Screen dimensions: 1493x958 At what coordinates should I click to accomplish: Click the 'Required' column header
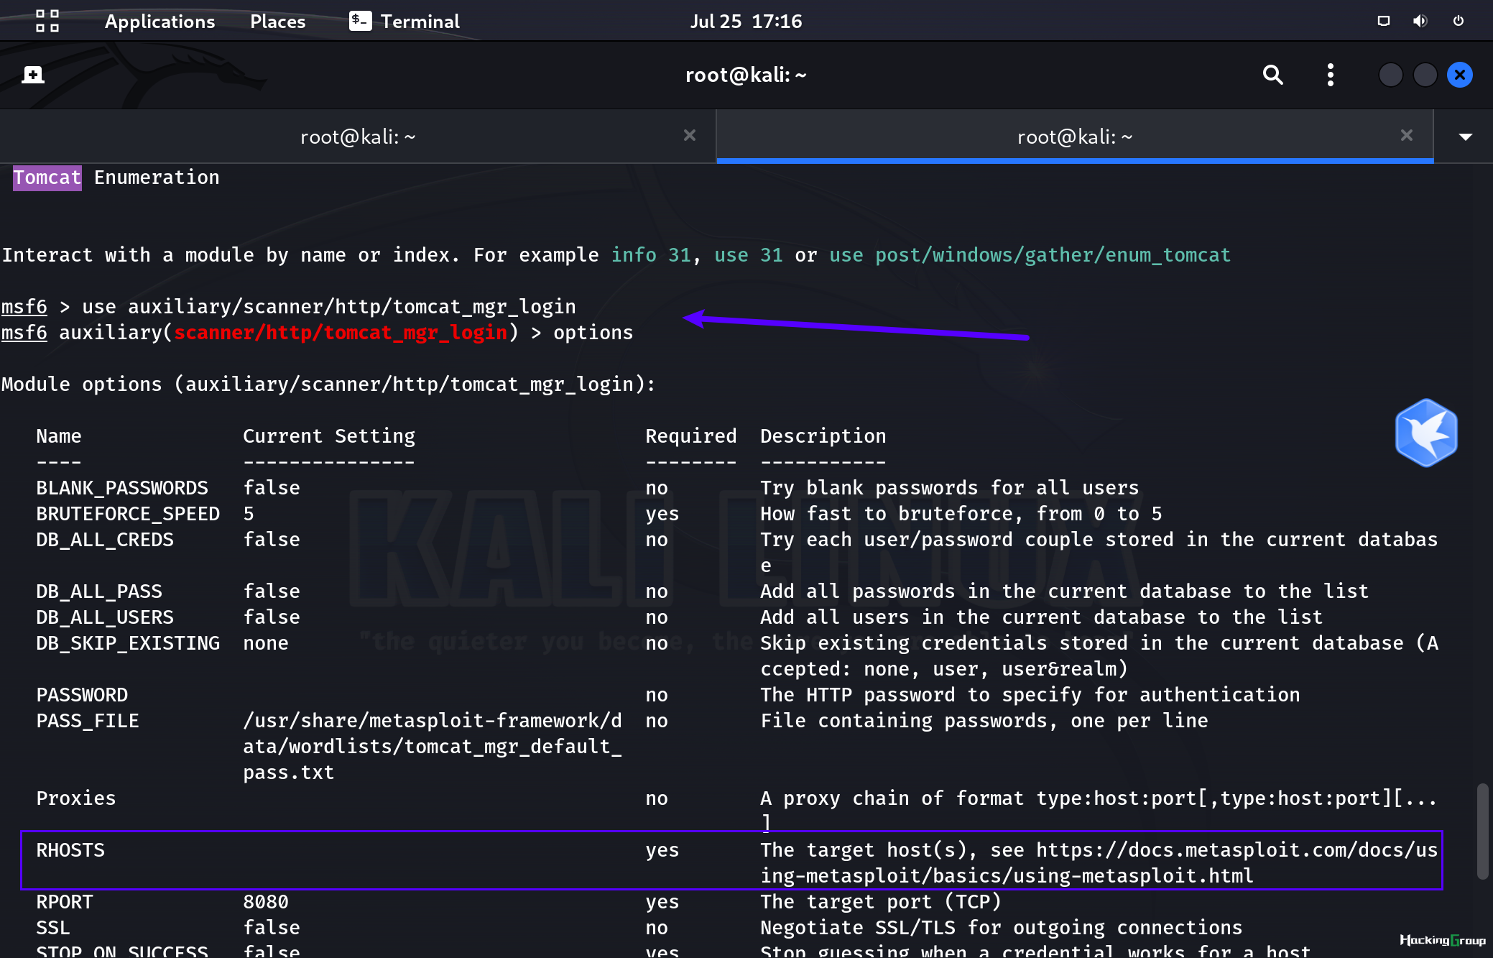[691, 436]
